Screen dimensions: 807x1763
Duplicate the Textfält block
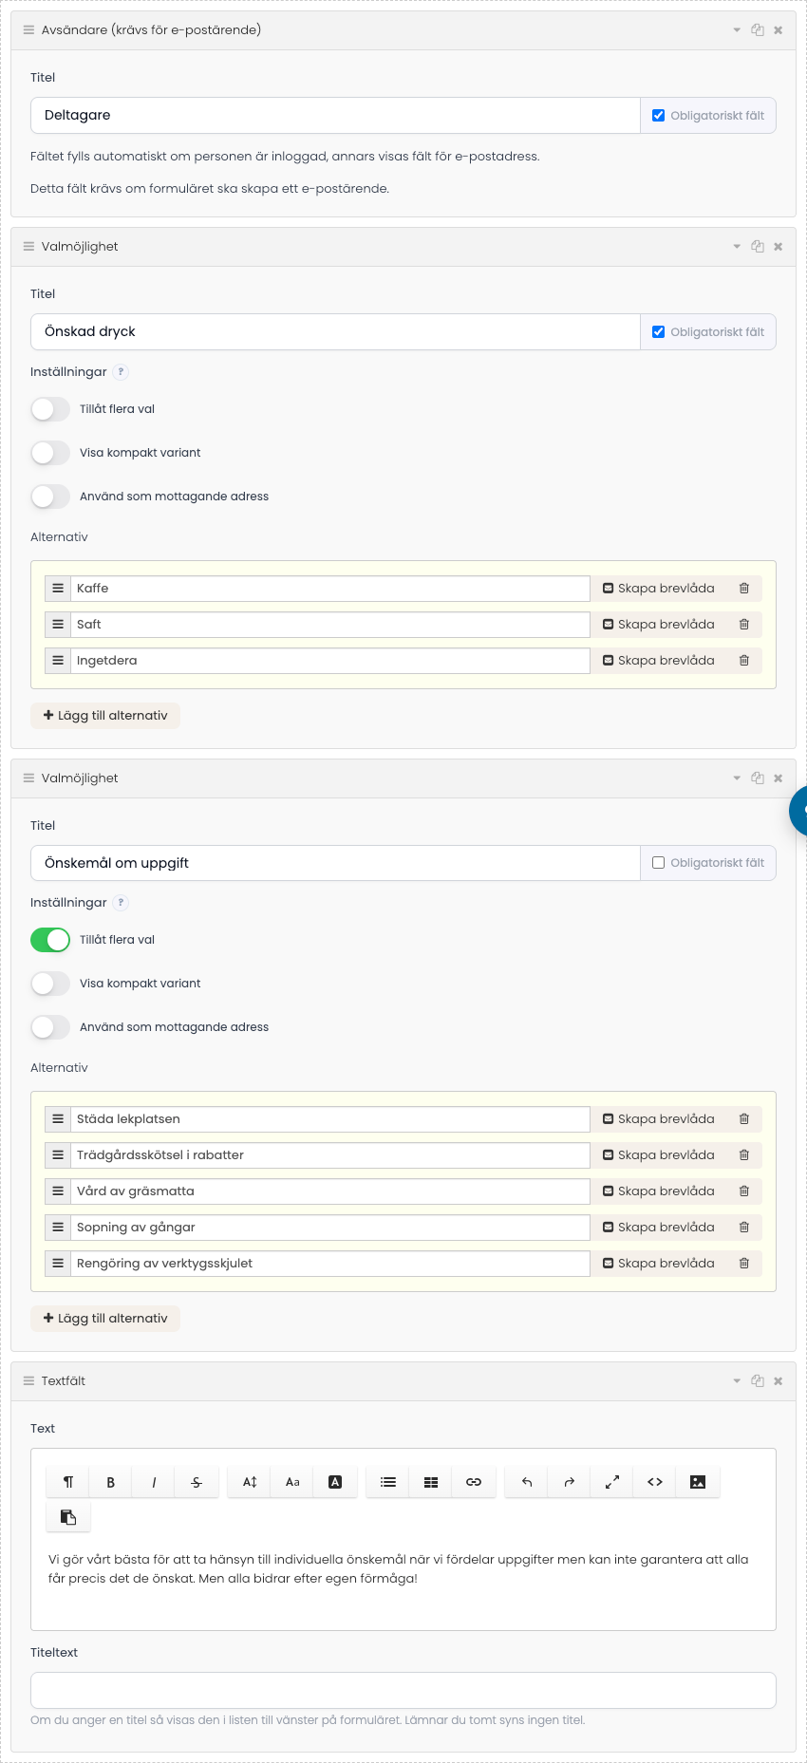[758, 1381]
